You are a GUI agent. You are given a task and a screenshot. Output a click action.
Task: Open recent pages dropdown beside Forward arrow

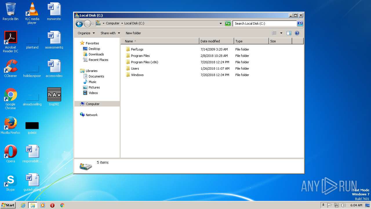[93, 24]
